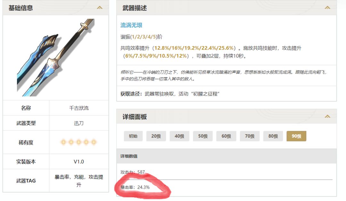Image resolution: width=346 pixels, height=201 pixels.
Task: Click the 流涡无垠 skill title
Action: [x=131, y=25]
